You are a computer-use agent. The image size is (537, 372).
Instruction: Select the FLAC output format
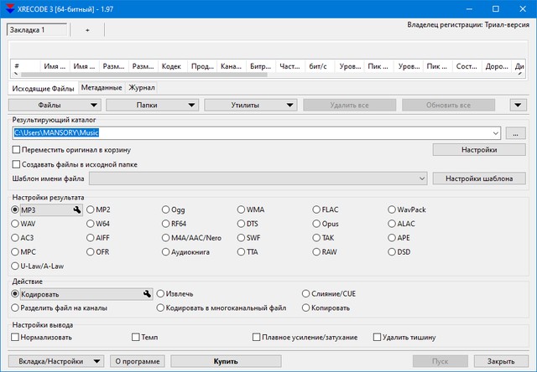point(316,209)
